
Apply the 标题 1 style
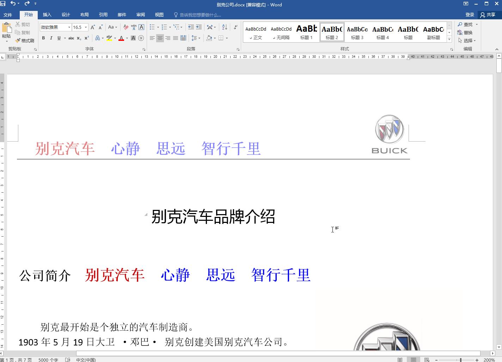pos(306,31)
